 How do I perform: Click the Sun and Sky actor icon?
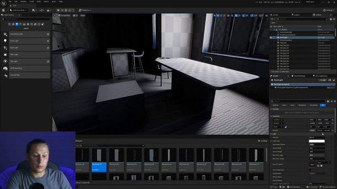coord(5,75)
